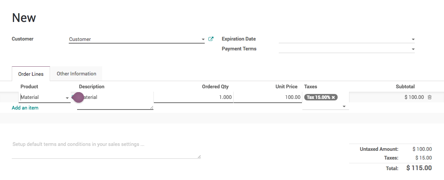This screenshot has width=444, height=180.
Task: Open the Customer external link icon
Action: pos(211,39)
